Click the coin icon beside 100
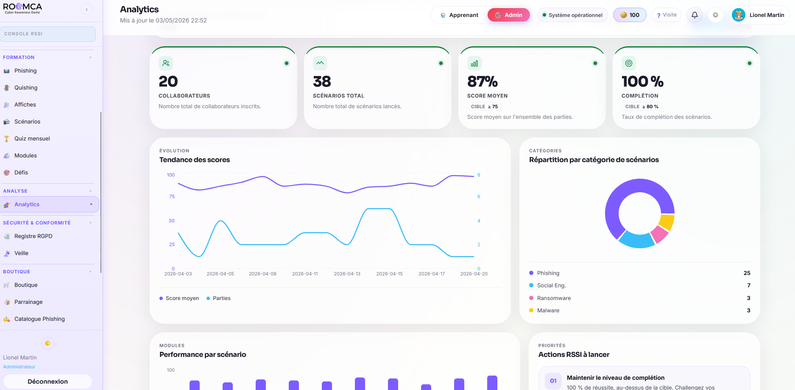The width and height of the screenshot is (795, 390). [x=623, y=15]
